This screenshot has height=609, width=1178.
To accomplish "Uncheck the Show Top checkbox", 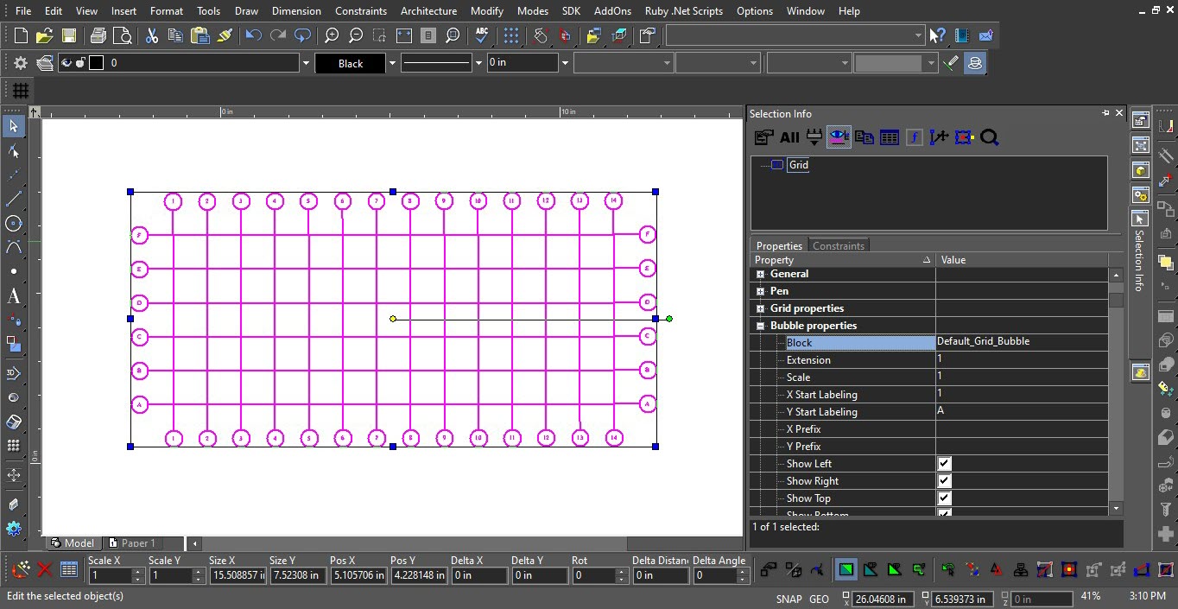I will [944, 498].
